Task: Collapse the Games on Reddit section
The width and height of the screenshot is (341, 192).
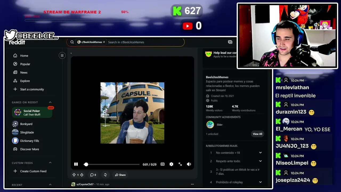Action: 50,102
